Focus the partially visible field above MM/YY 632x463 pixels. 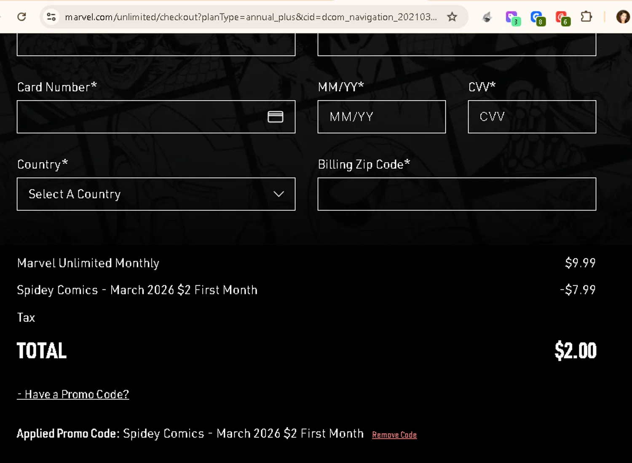coord(457,45)
